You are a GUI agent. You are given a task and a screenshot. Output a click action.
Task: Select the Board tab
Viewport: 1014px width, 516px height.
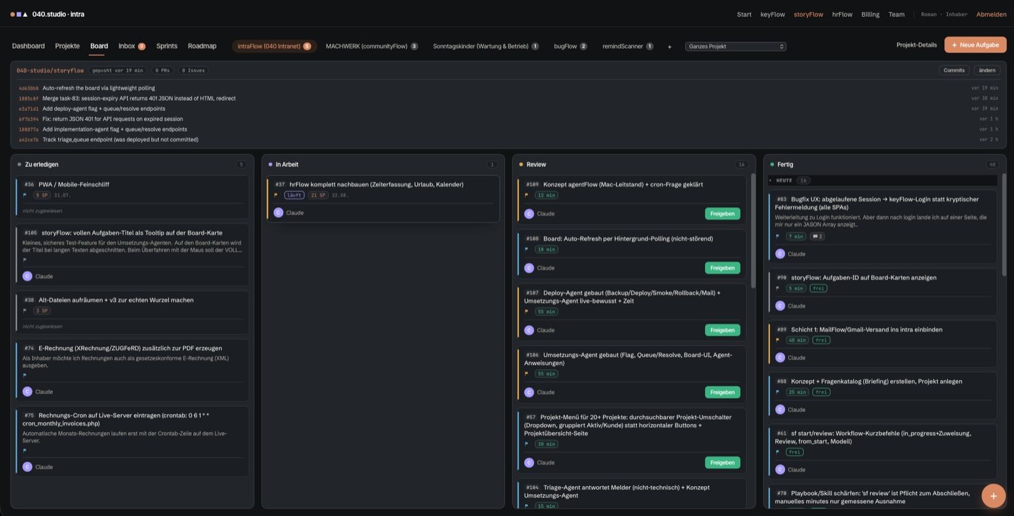99,46
